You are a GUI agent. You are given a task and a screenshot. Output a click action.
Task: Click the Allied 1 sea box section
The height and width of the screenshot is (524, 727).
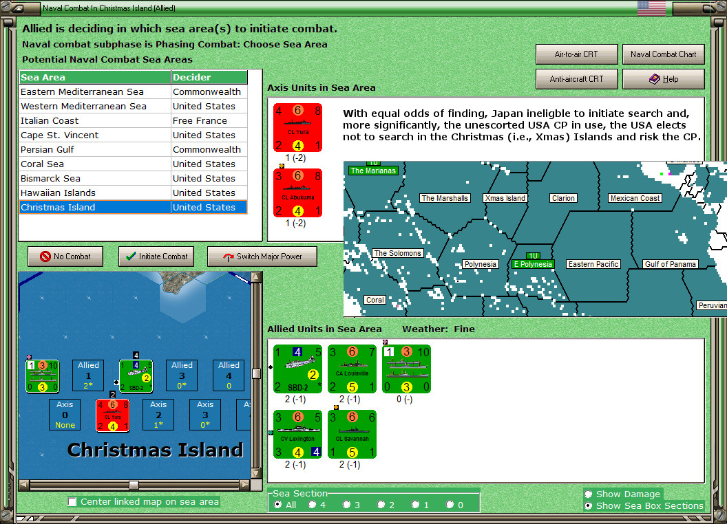(x=88, y=375)
